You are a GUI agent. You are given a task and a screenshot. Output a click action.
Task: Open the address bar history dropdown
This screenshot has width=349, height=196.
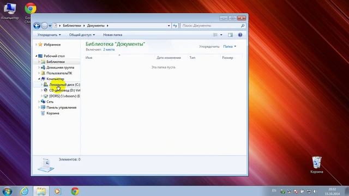[x=169, y=26]
